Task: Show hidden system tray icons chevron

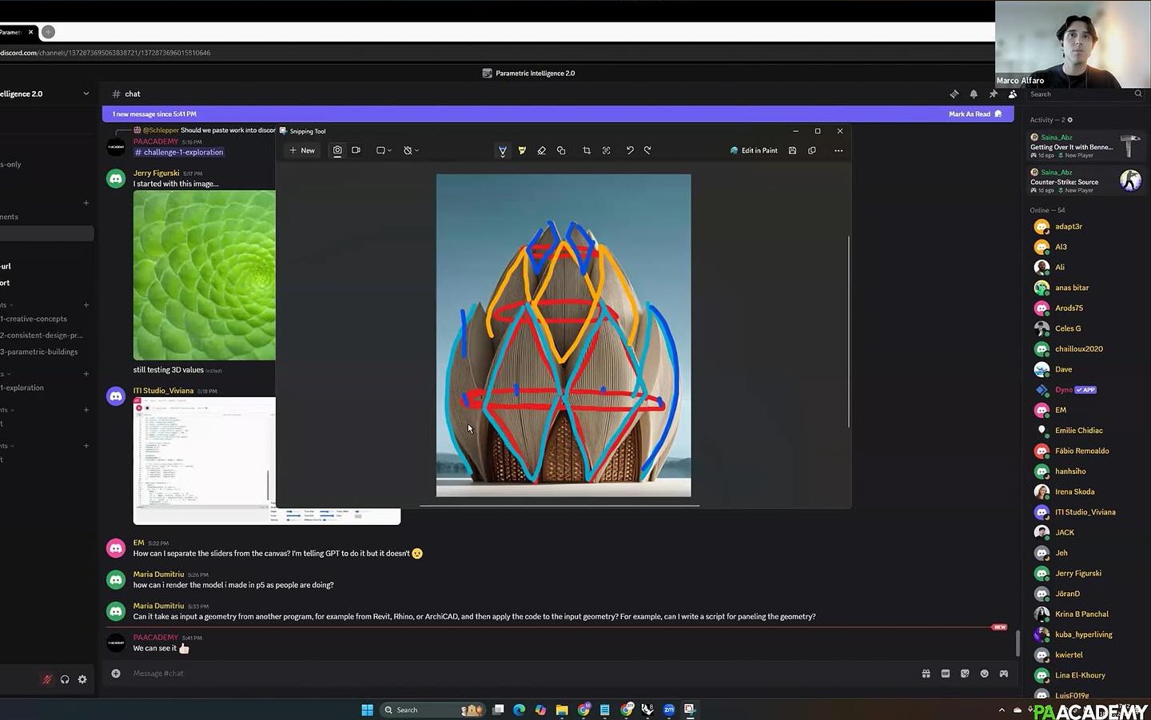Action: [x=1002, y=710]
